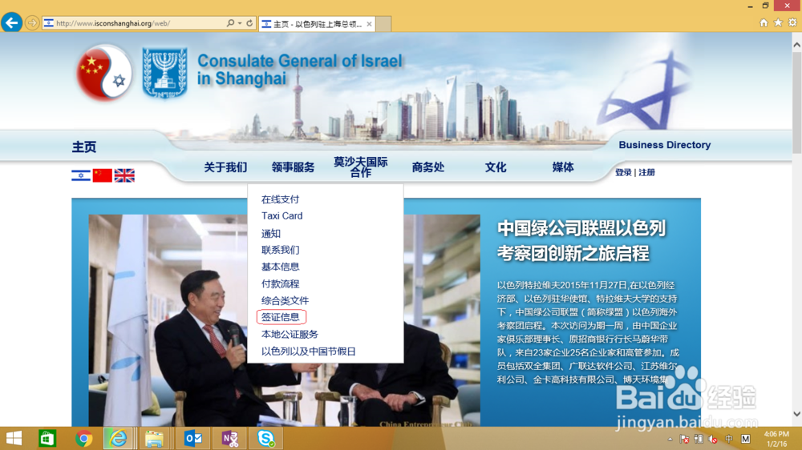Viewport: 802px width, 450px height.
Task: Click the vertical scrollbar thumb
Action: pos(797,102)
